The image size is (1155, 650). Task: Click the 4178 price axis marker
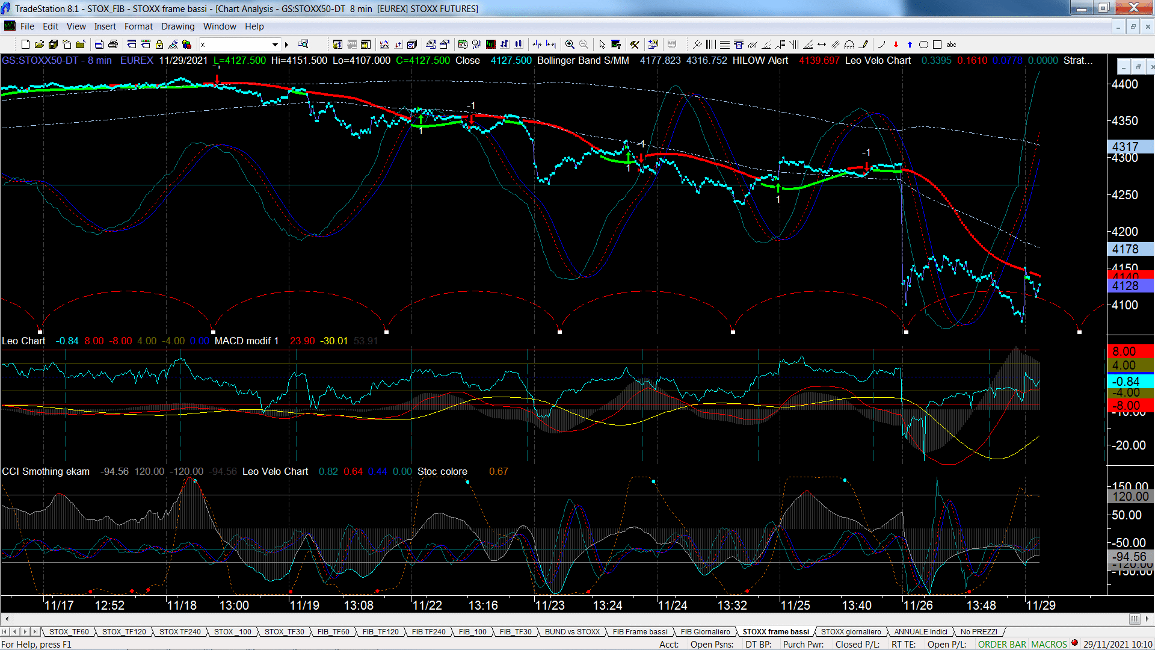point(1130,249)
